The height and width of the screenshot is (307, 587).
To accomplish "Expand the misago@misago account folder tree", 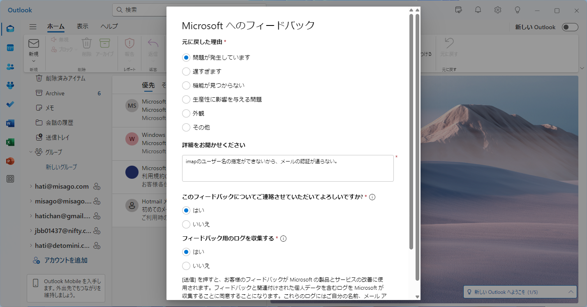I will pos(31,201).
